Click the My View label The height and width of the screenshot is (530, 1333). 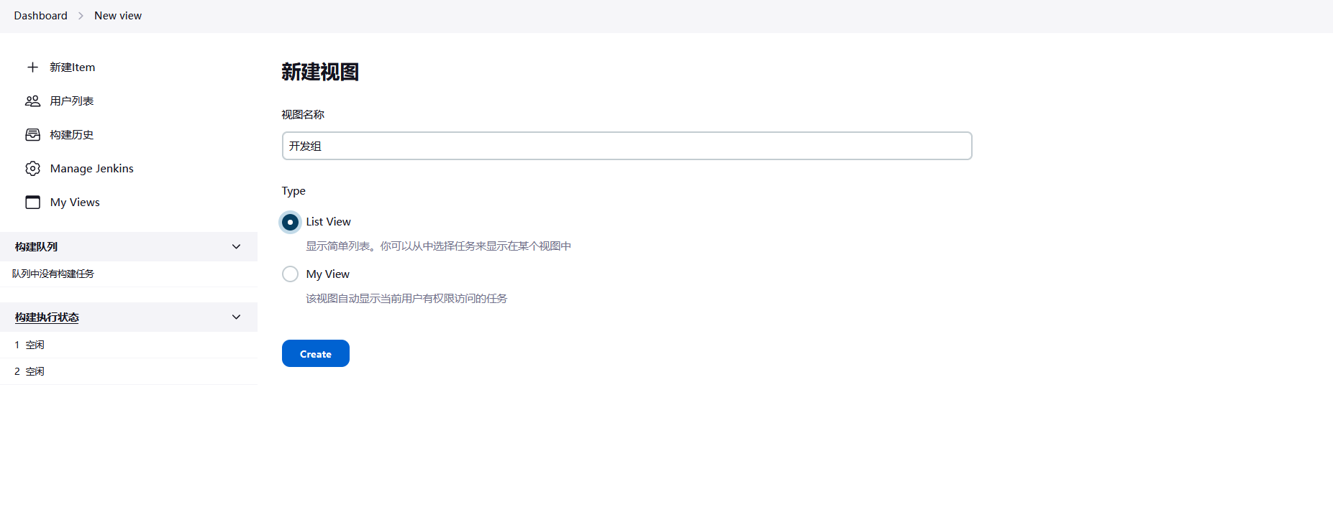(x=327, y=274)
